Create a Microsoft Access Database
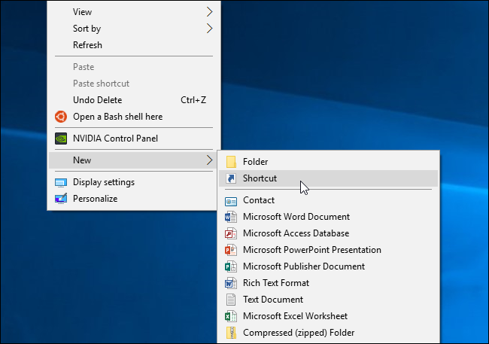Screen dimensions: 489x344 [x=329, y=233]
